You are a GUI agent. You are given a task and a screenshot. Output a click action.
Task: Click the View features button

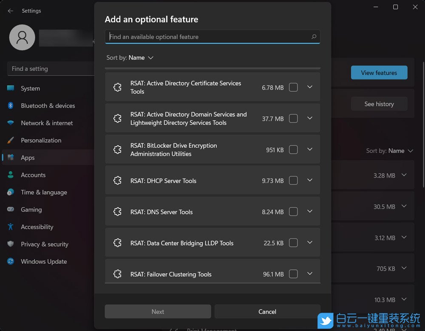click(x=379, y=73)
